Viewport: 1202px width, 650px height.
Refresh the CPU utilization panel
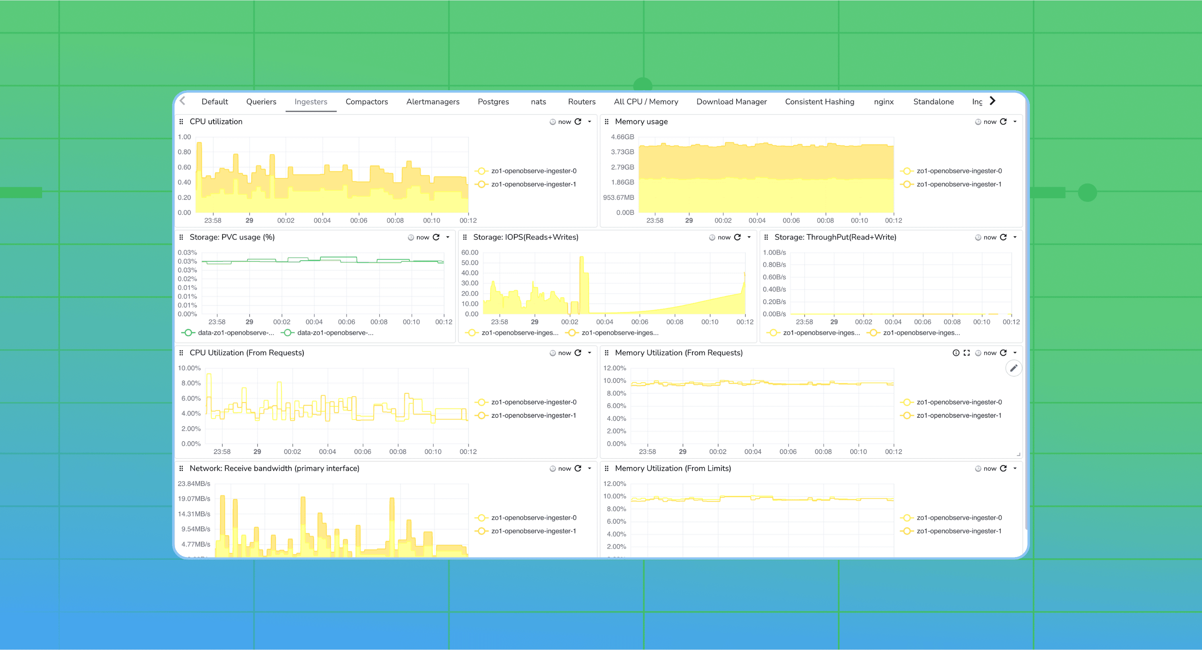click(x=579, y=121)
